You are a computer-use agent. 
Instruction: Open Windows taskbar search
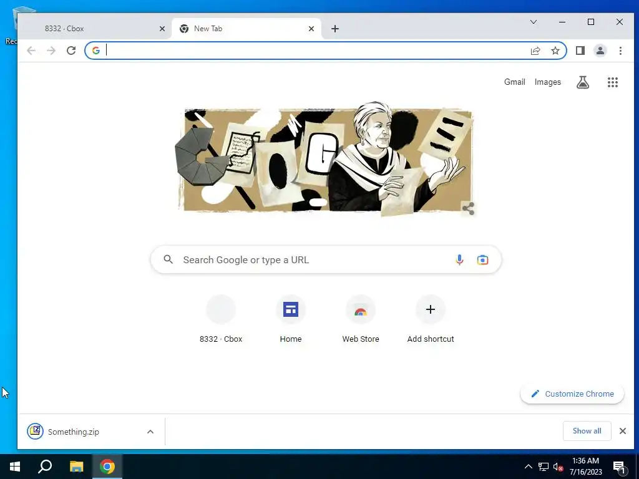click(45, 467)
